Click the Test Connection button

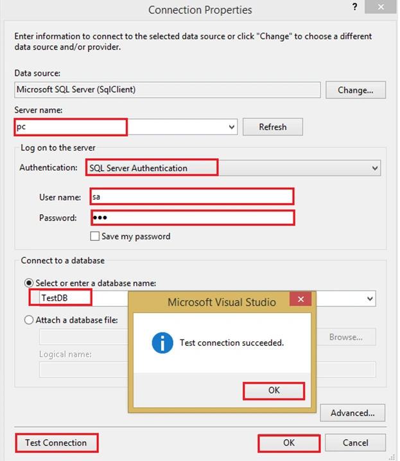coord(56,442)
